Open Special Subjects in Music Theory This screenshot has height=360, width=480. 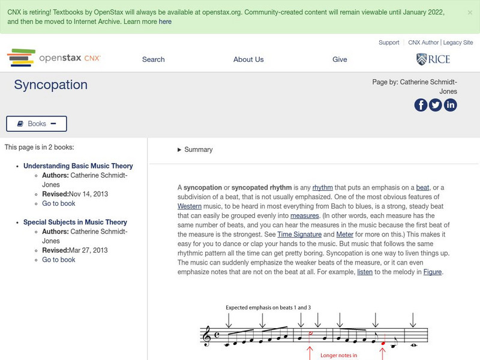coord(75,222)
